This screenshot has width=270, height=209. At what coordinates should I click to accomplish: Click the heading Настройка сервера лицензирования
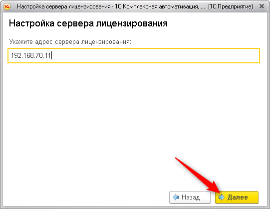(x=88, y=23)
